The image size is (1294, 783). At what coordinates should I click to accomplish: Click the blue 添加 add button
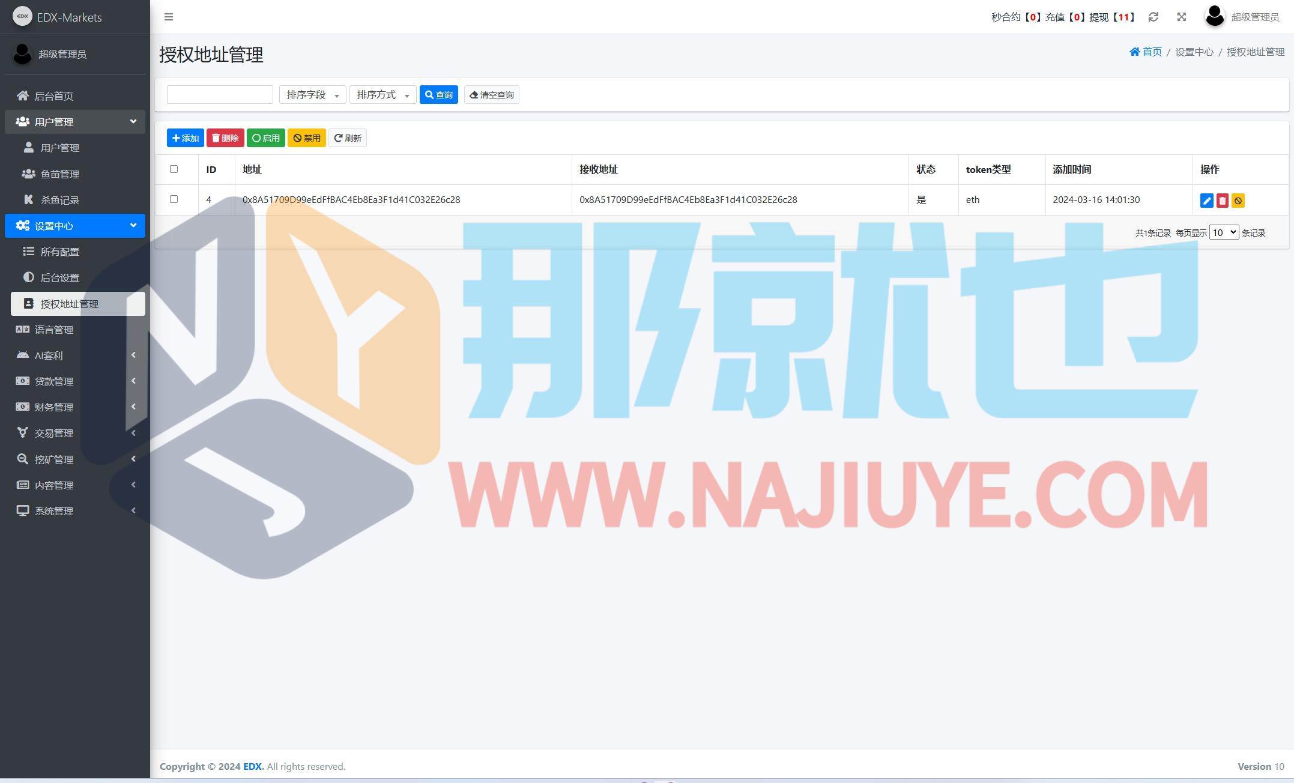185,138
